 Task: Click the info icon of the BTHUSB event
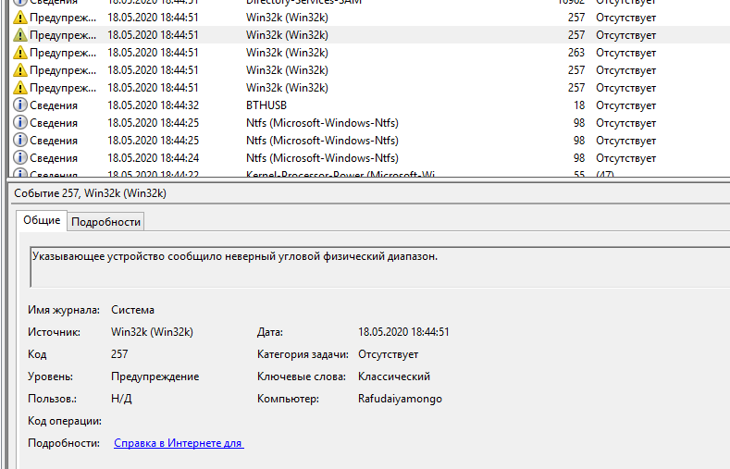[x=20, y=105]
